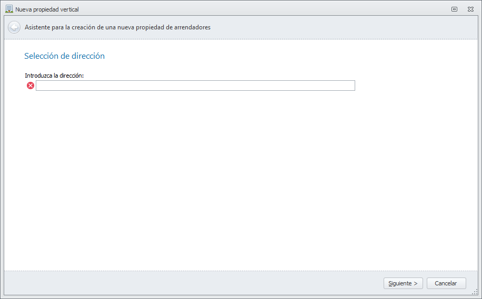
Task: Click the dashed separator above footer buttons
Action: [237, 271]
